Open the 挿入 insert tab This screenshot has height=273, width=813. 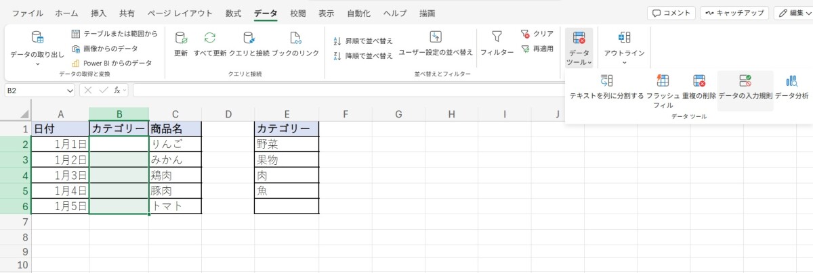coord(99,13)
